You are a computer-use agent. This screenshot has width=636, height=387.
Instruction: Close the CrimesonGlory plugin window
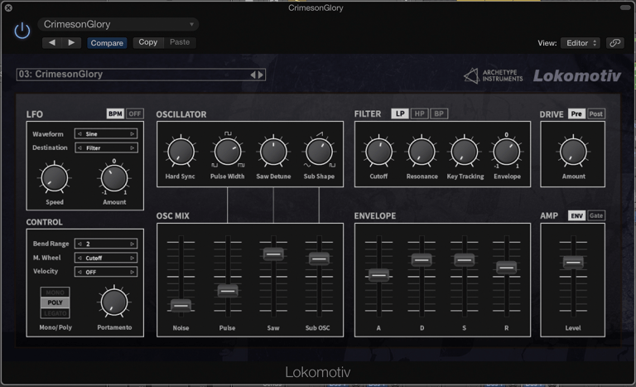pos(8,7)
